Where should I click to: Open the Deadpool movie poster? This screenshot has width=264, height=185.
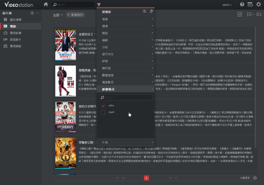66,81
